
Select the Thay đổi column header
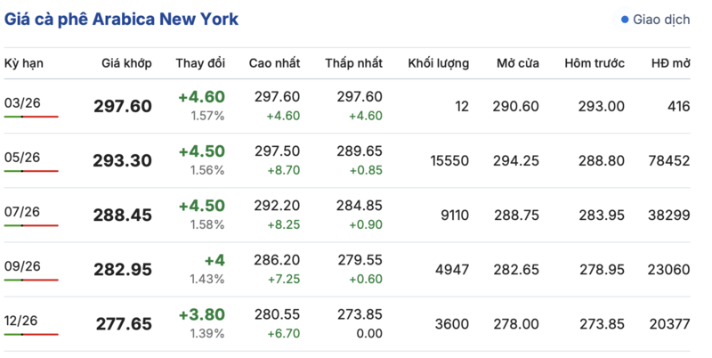[200, 63]
